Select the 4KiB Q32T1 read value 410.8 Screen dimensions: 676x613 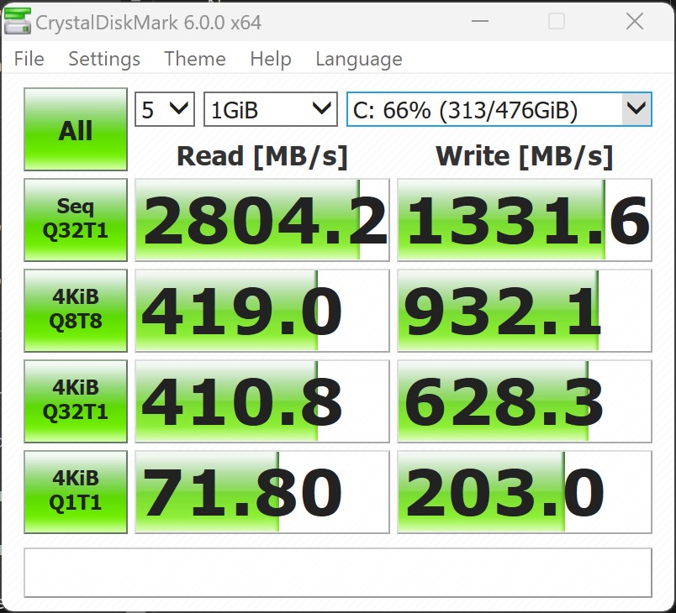pyautogui.click(x=262, y=401)
